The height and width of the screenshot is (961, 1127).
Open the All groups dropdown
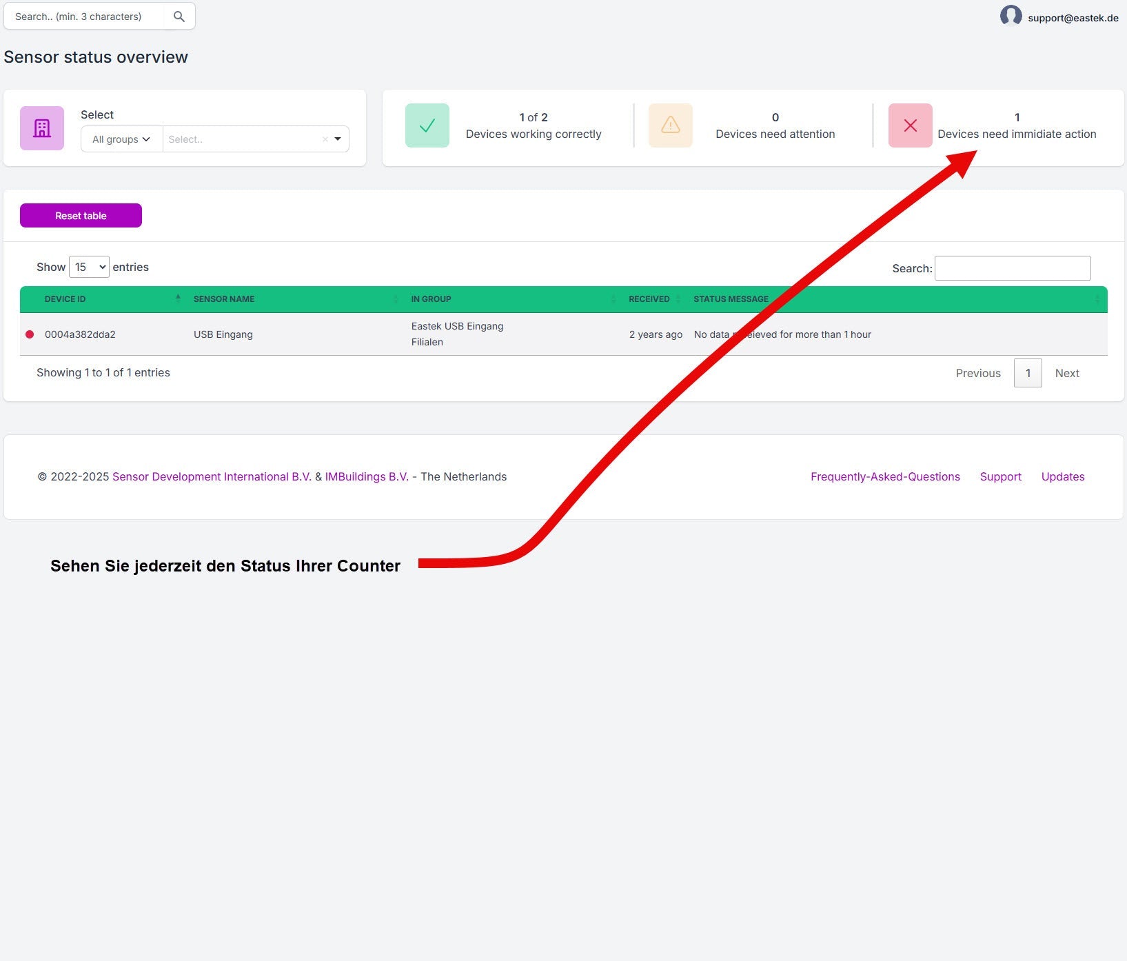coord(121,139)
